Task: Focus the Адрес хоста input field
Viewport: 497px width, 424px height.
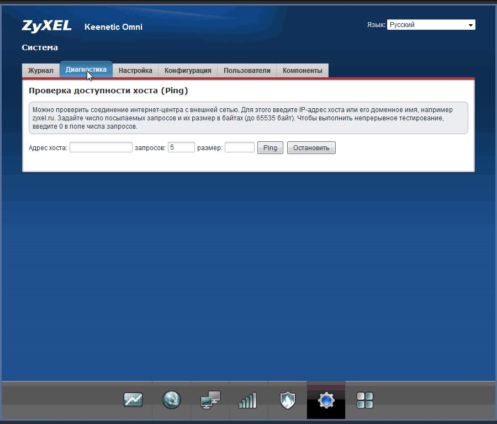Action: pyautogui.click(x=101, y=147)
